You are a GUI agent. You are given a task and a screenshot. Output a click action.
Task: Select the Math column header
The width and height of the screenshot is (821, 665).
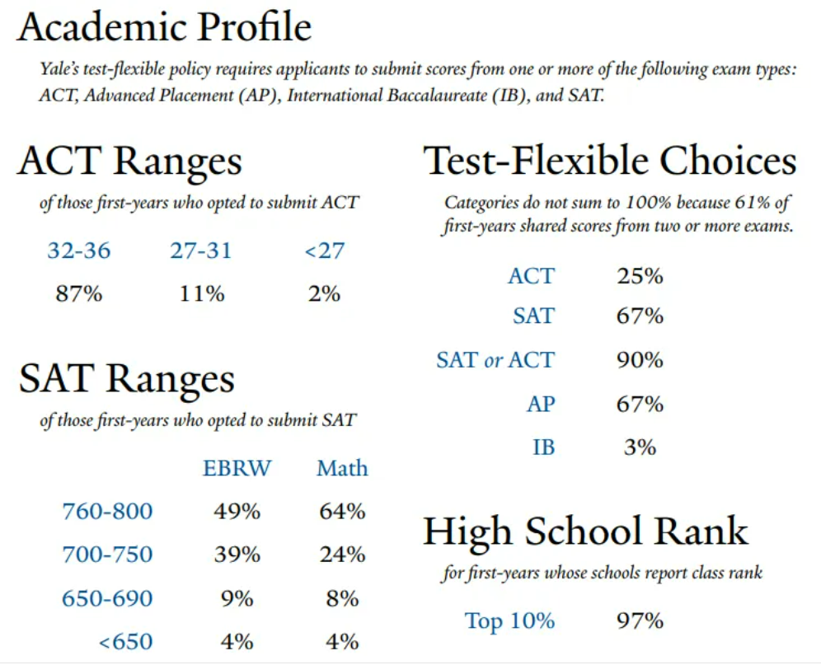pos(342,469)
